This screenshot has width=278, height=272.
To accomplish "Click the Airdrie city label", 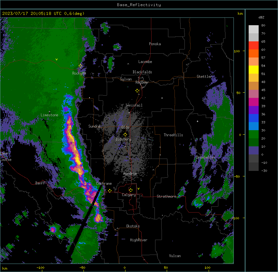I will tap(130, 173).
